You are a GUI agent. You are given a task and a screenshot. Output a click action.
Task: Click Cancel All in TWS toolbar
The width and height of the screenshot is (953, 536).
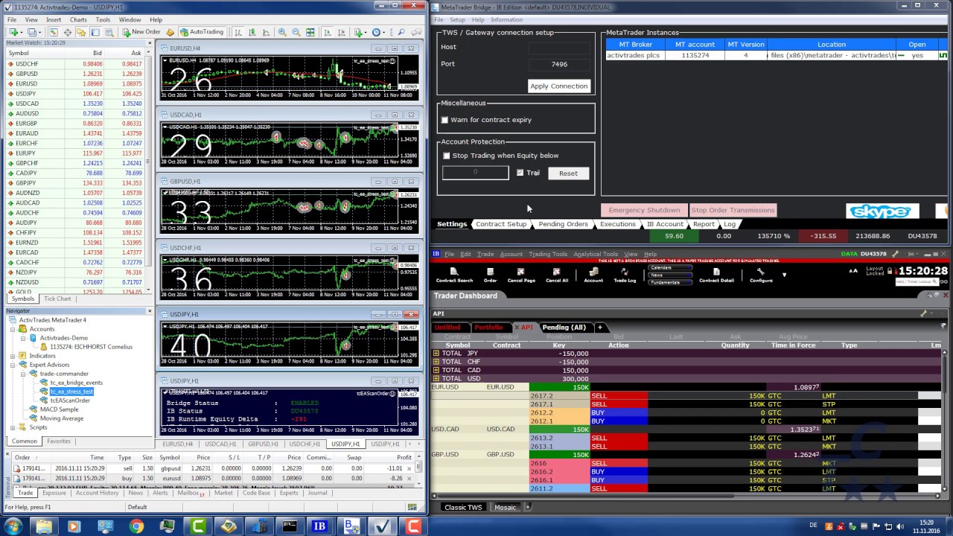557,275
